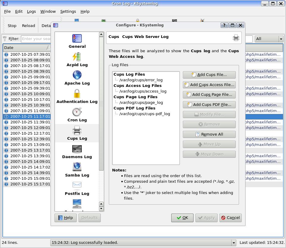Select Samba Log configuration icon
Image resolution: width=286 pixels, height=248 pixels.
tap(77, 167)
